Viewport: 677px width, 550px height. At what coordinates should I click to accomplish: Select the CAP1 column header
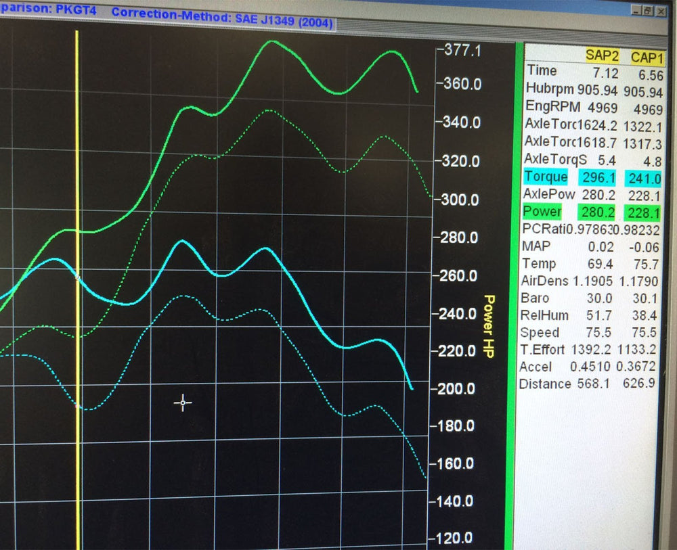click(x=647, y=57)
